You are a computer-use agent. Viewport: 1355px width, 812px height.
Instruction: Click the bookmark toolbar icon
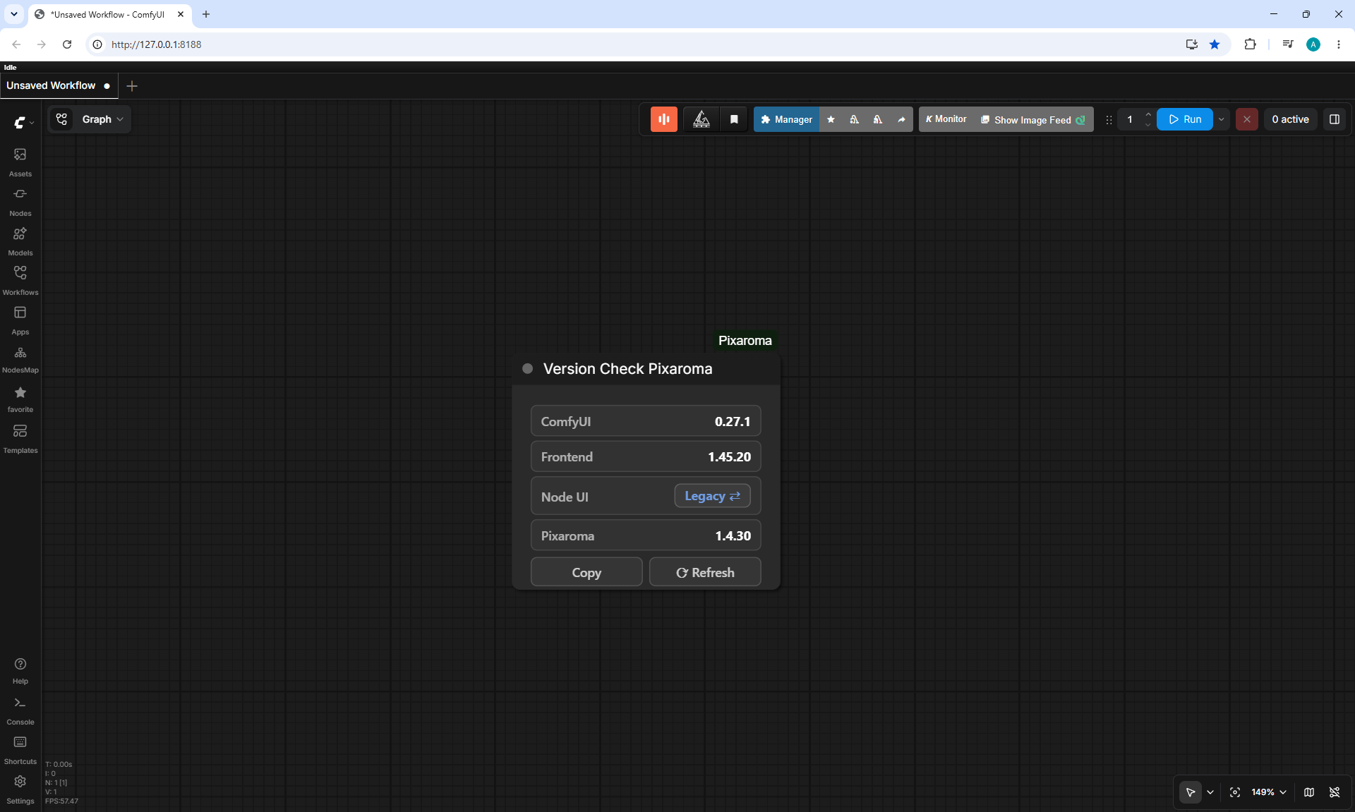(734, 119)
